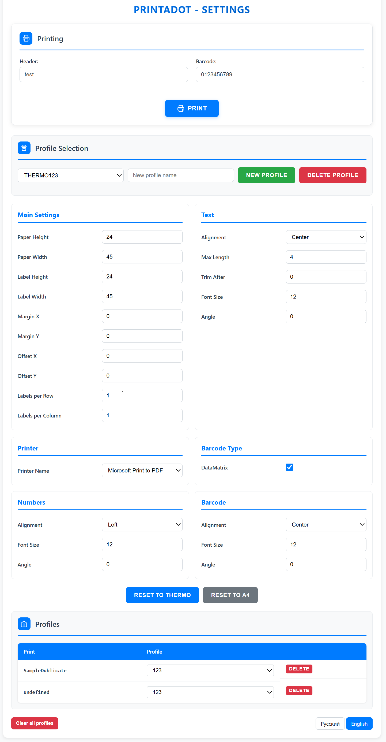Switch language to Русский

330,724
